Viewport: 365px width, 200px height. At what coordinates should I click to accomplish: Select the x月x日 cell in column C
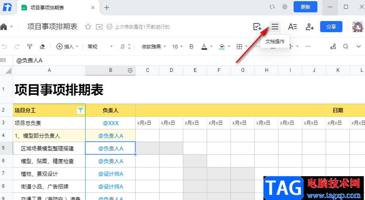pyautogui.click(x=148, y=123)
